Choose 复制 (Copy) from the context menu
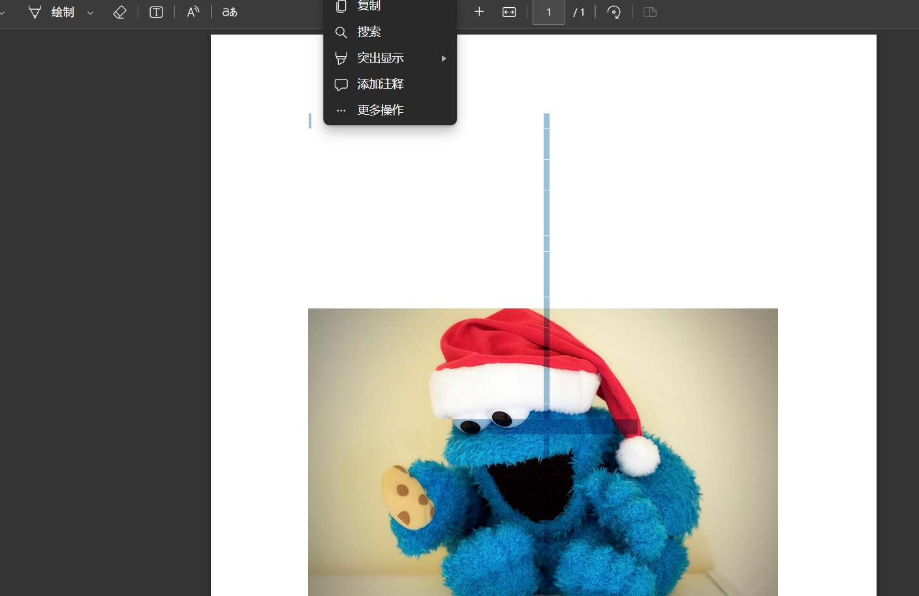Viewport: 919px width, 596px height. point(390,7)
